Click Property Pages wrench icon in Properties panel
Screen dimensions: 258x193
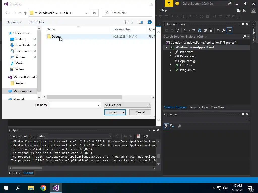click(179, 126)
